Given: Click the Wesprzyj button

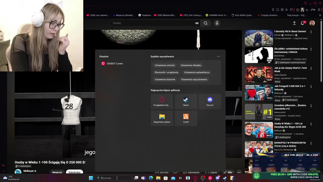Looking at the screenshot, I should click(x=57, y=172).
